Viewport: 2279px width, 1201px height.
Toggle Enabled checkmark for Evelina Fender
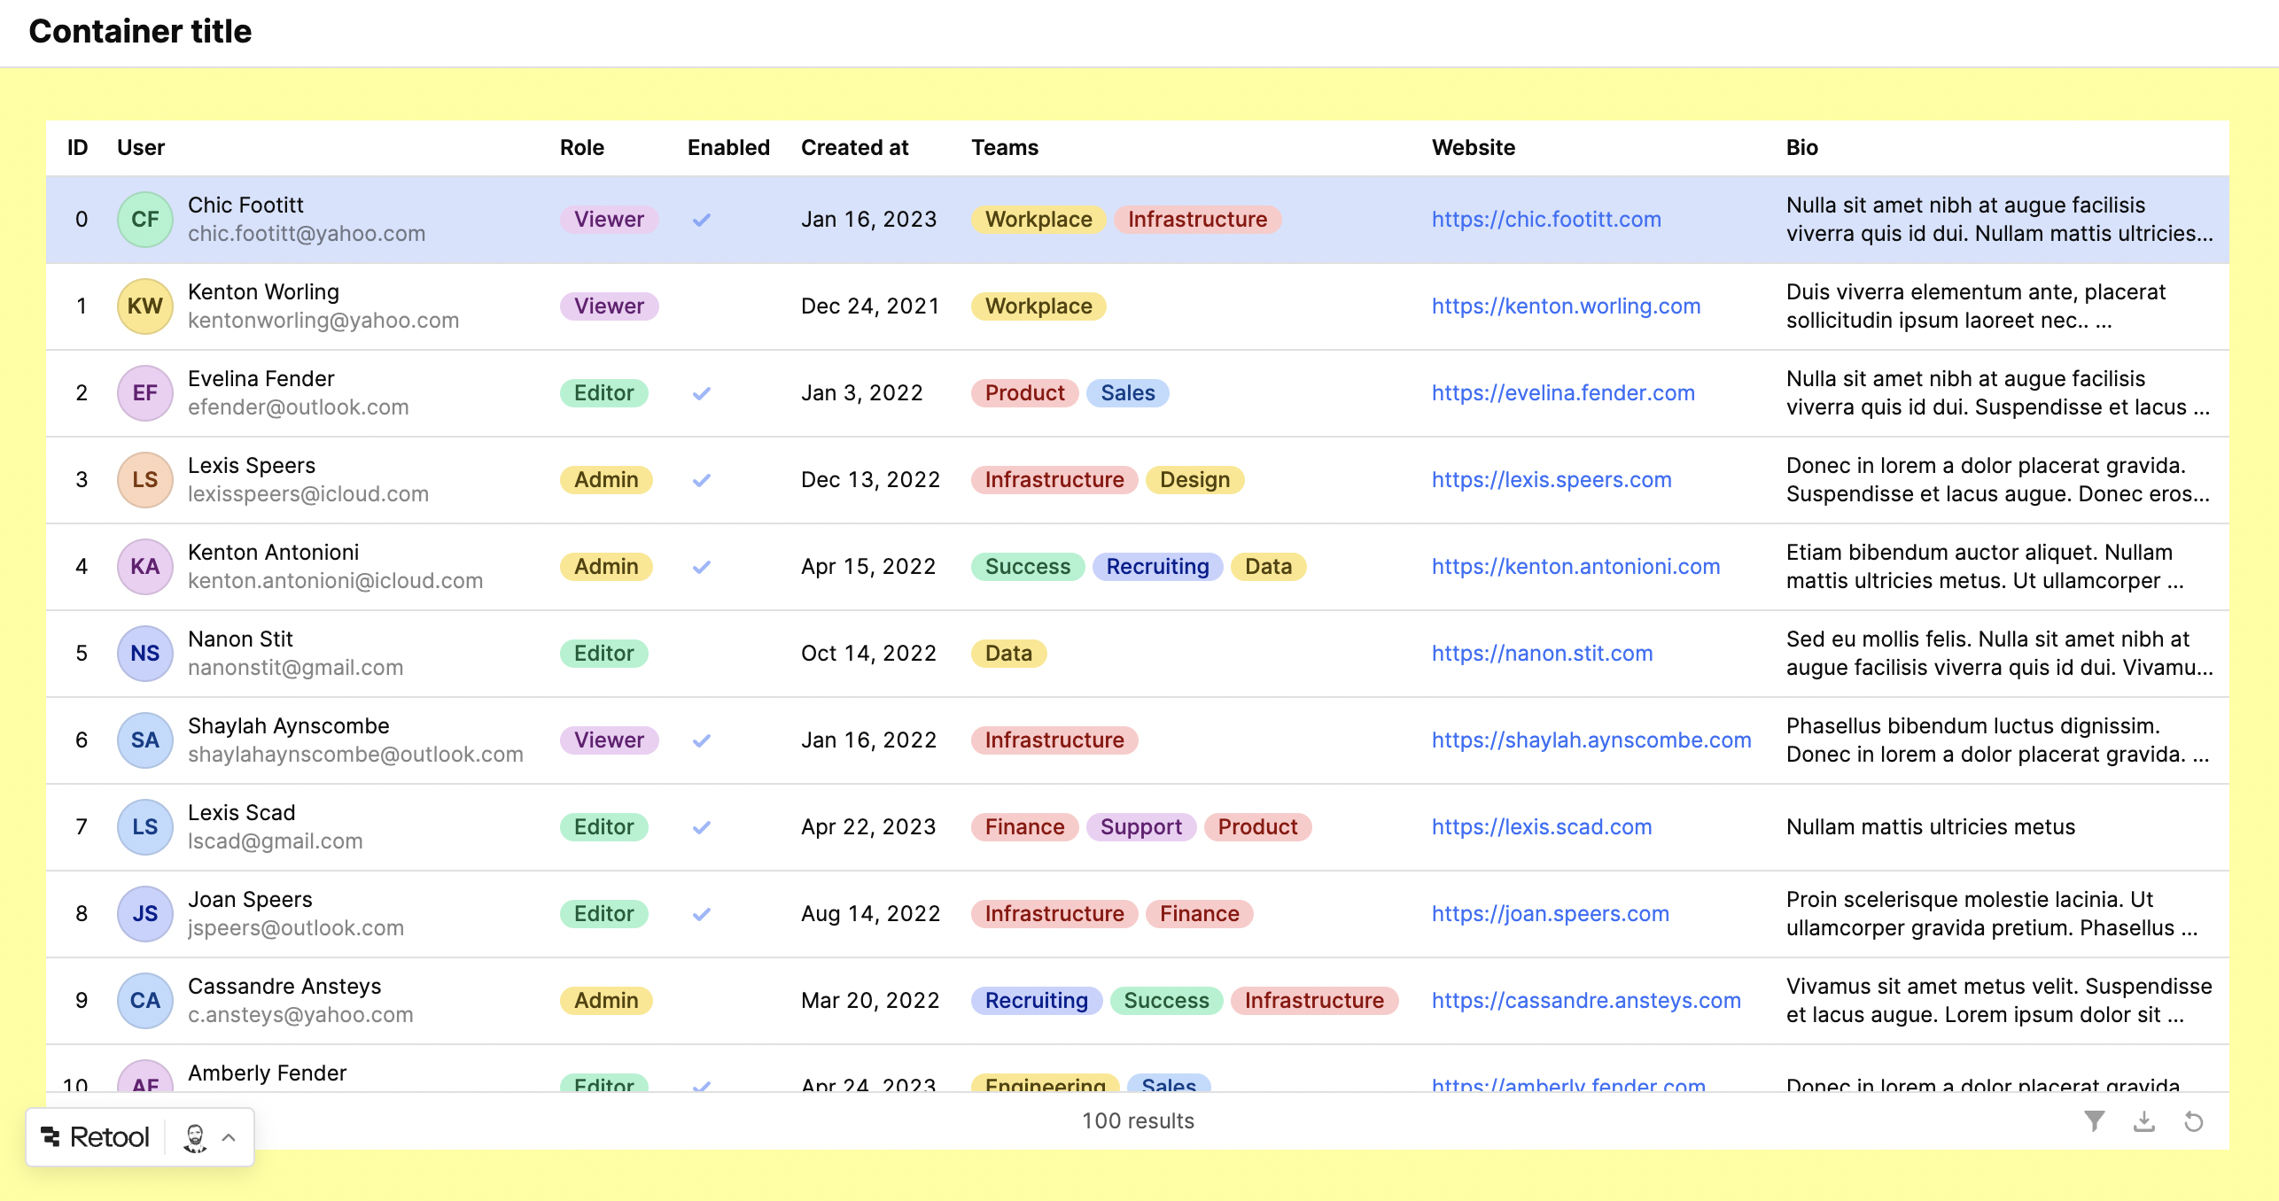point(701,393)
